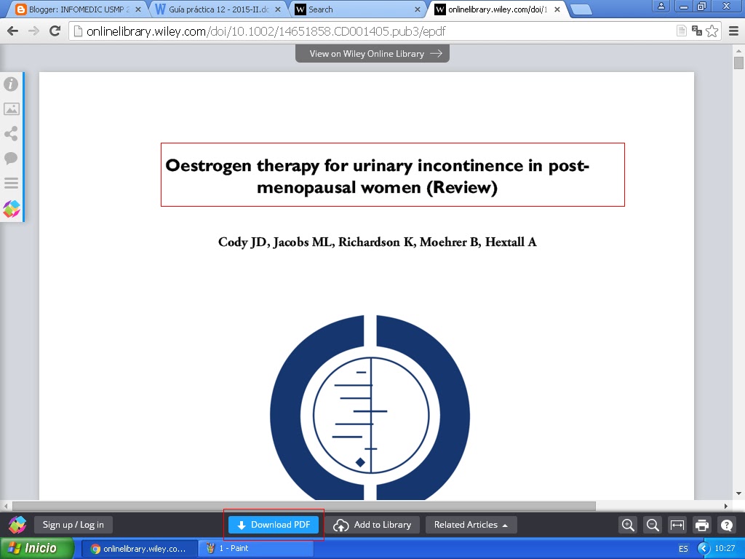Click the translate page icon in address bar

point(696,31)
